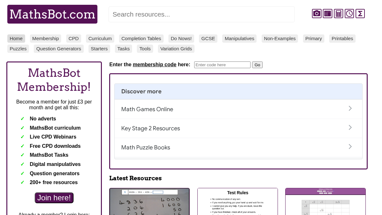Click the Free CPD downloads item

point(55,146)
